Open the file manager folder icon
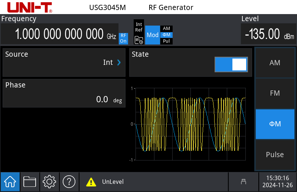297x192 pixels. (x=30, y=182)
